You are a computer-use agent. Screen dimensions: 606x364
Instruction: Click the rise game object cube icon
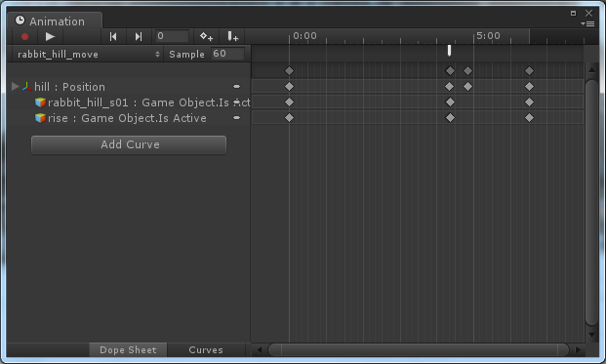point(40,118)
